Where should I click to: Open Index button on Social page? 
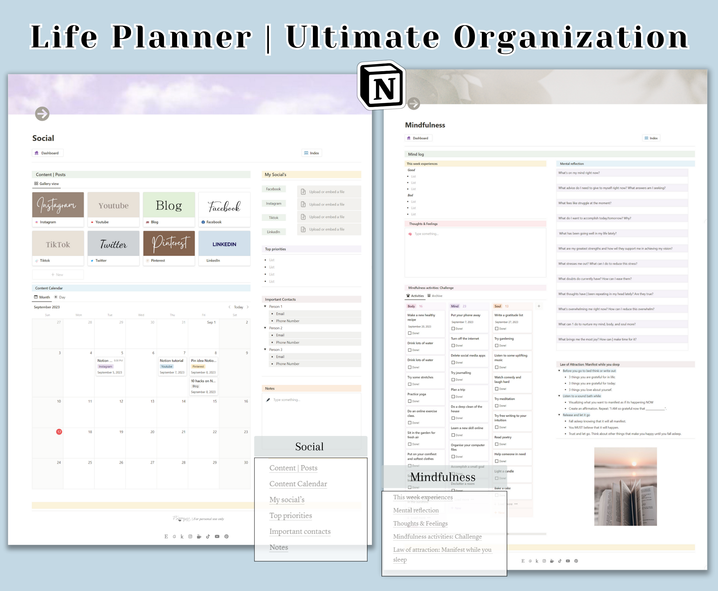[x=312, y=153]
